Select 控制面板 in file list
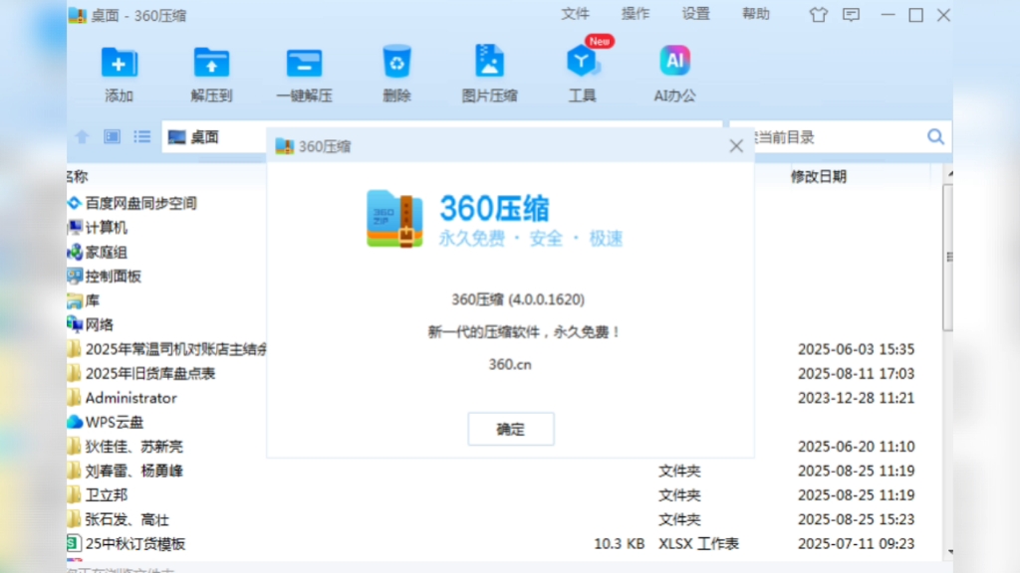This screenshot has width=1020, height=573. 114,277
